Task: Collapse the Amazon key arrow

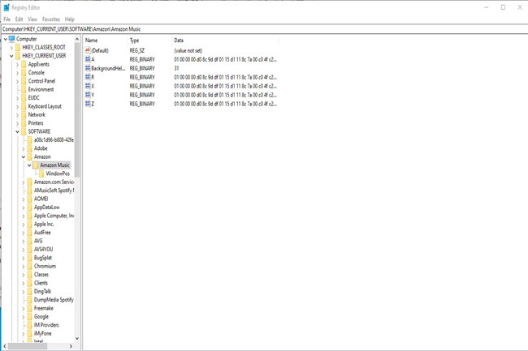Action: click(24, 157)
